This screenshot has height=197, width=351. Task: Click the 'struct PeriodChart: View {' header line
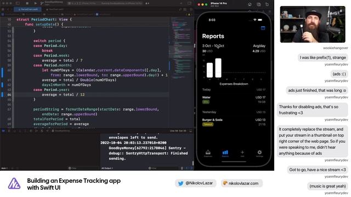pos(44,20)
